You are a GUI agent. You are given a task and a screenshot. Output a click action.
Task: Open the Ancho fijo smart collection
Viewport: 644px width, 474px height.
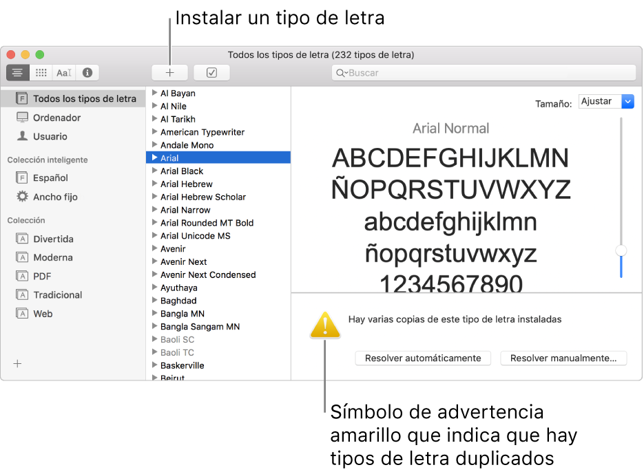[73, 197]
